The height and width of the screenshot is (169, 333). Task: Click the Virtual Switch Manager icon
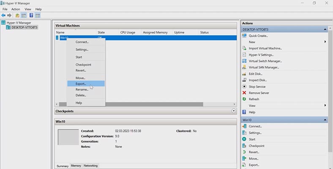244,61
